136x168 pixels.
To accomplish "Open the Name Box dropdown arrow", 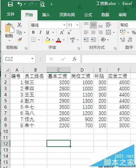I will (32, 59).
